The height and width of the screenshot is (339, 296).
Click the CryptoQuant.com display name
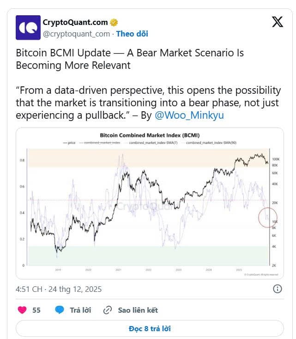point(75,22)
